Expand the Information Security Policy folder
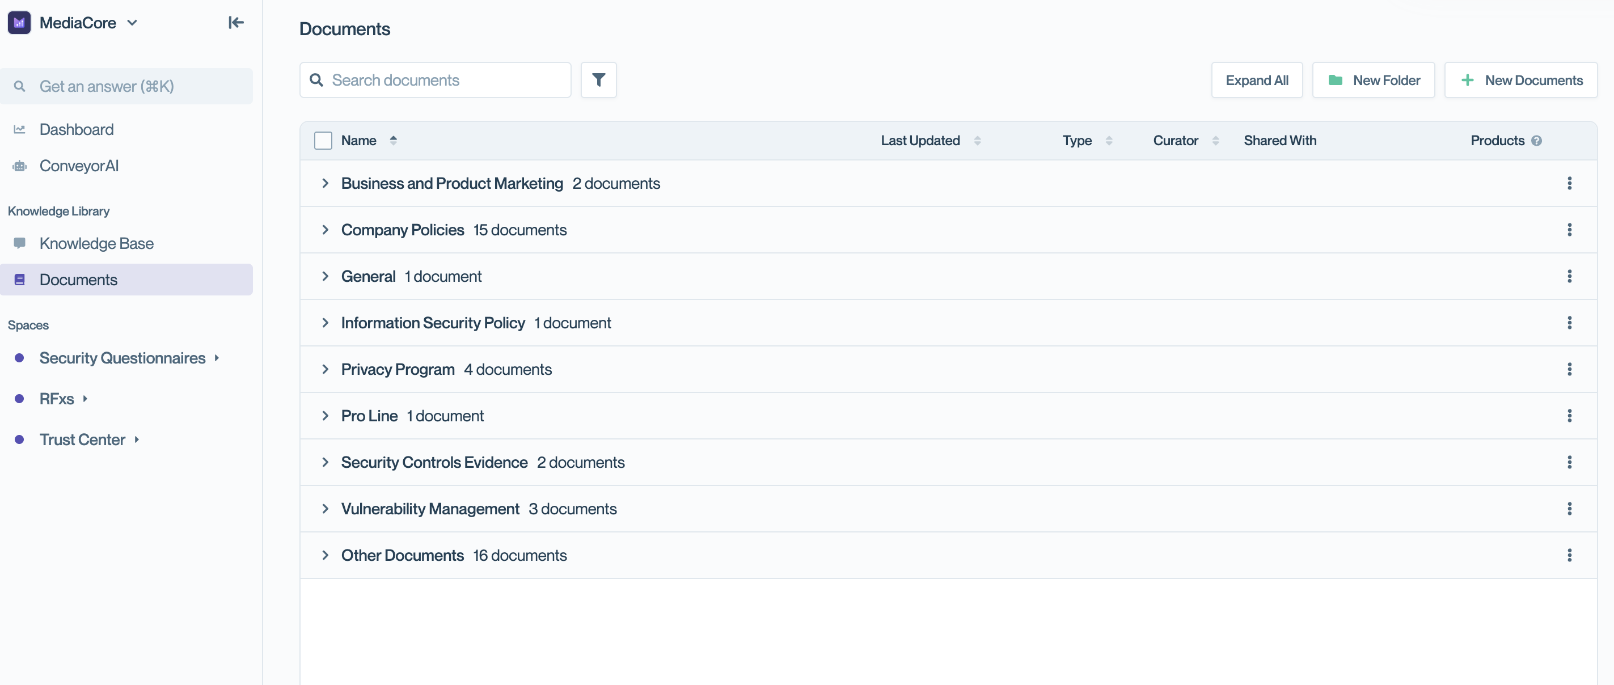Viewport: 1614px width, 685px height. click(325, 323)
